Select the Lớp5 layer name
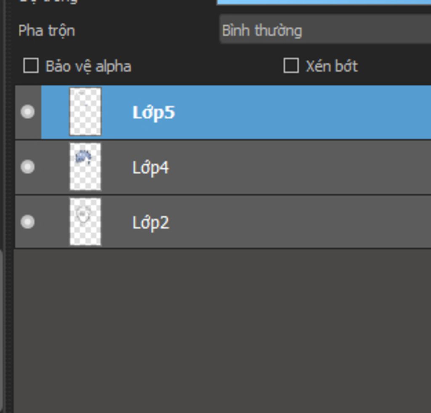 tap(154, 112)
